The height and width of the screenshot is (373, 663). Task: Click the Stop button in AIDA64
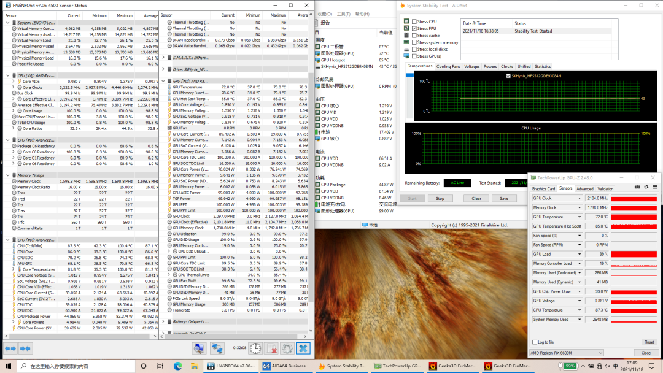[x=440, y=198]
